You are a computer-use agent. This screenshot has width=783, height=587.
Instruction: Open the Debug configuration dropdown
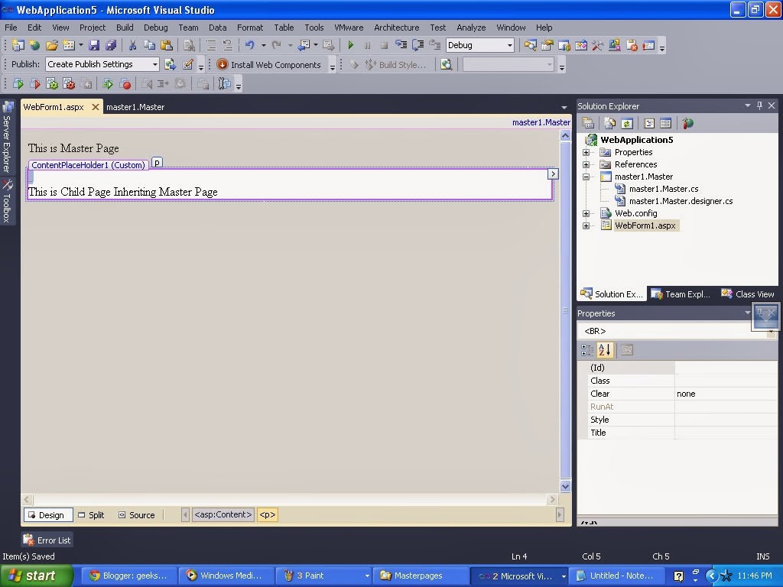(509, 45)
